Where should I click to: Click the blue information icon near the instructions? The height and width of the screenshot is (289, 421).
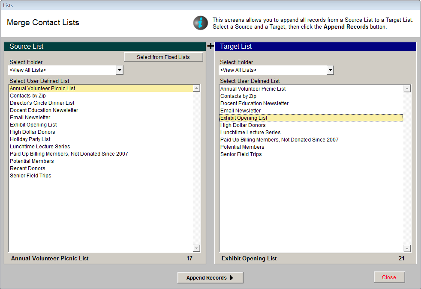(x=200, y=23)
